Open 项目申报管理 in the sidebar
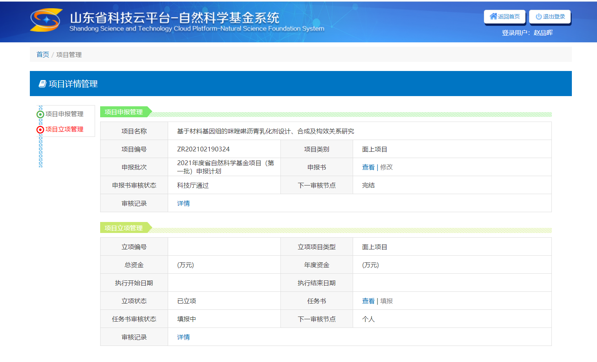 (x=64, y=114)
